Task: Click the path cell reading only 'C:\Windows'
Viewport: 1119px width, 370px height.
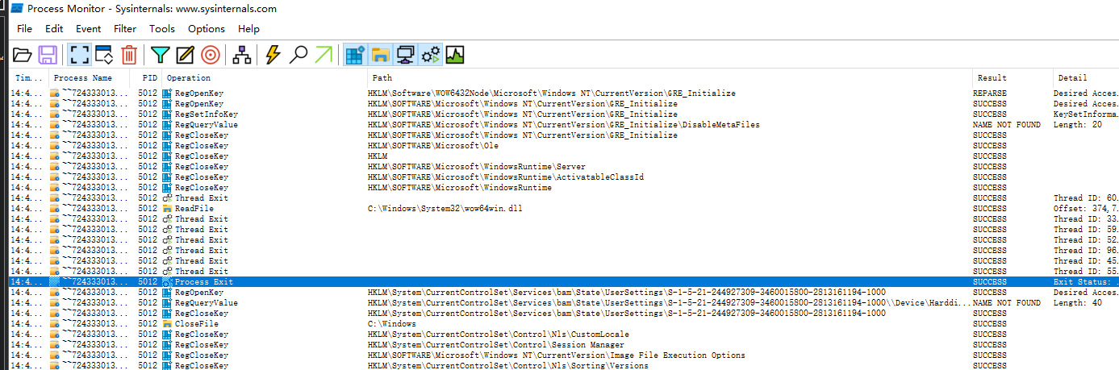Action: point(392,324)
